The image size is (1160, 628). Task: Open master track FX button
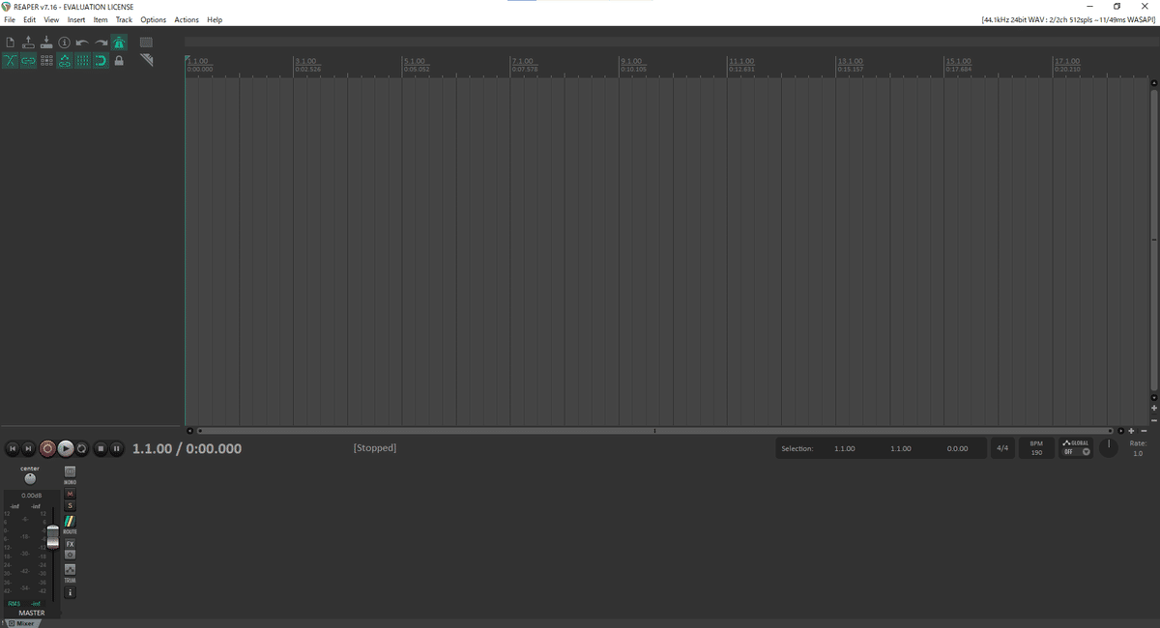70,544
